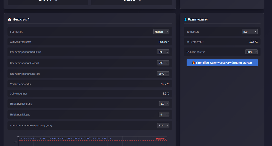Viewport: 272px width, 146px height.
Task: Open the Soll-Temperatur 60°C dropdown
Action: (251, 52)
